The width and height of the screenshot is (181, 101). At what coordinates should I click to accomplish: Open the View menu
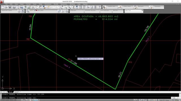click(x=16, y=4)
